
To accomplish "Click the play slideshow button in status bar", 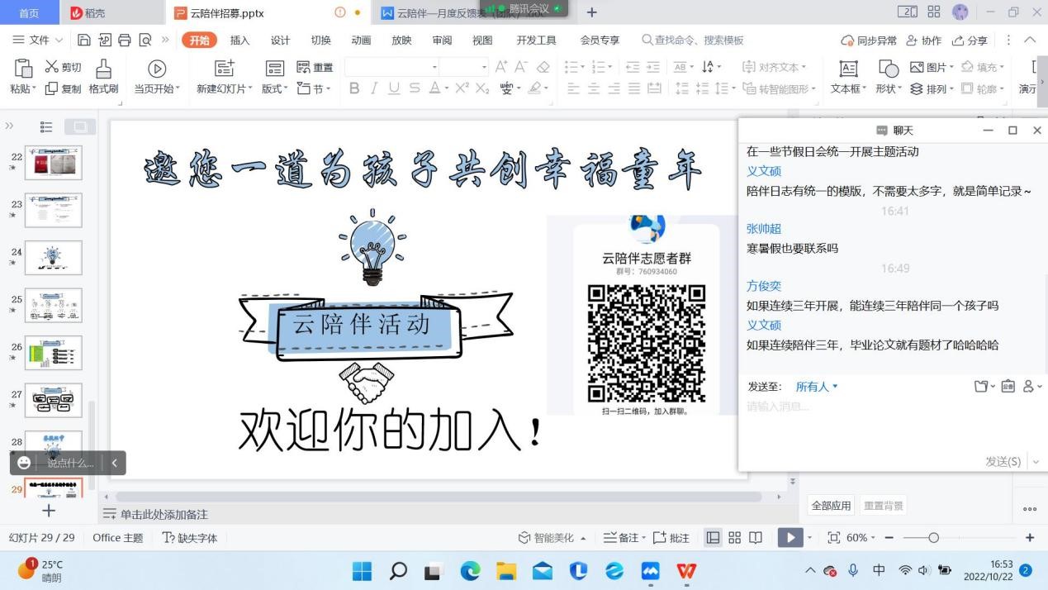I will pyautogui.click(x=790, y=538).
